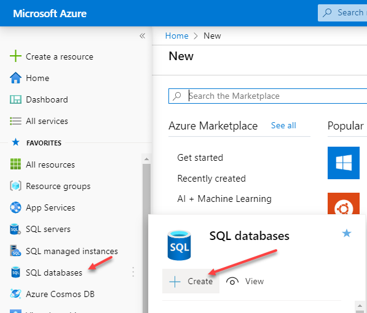The width and height of the screenshot is (367, 313).
Task: Go to Home in the sidebar
Action: click(x=37, y=78)
